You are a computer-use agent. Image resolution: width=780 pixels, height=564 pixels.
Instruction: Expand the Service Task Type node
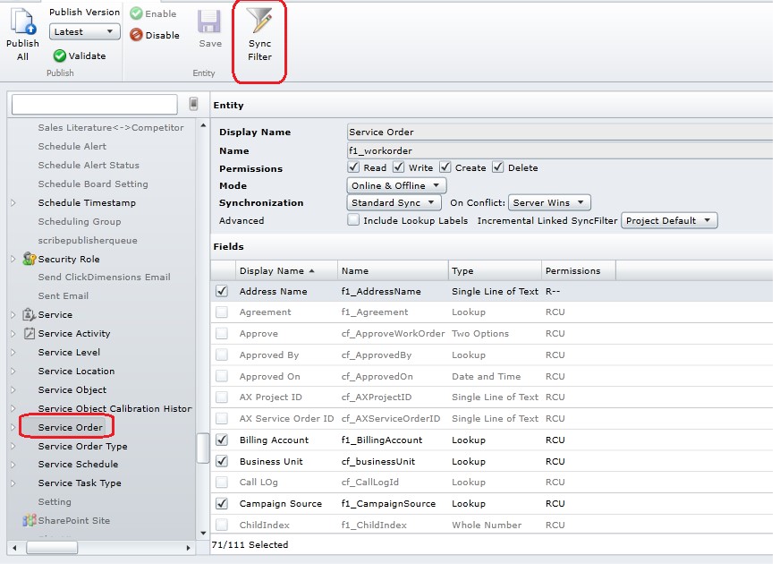13,483
